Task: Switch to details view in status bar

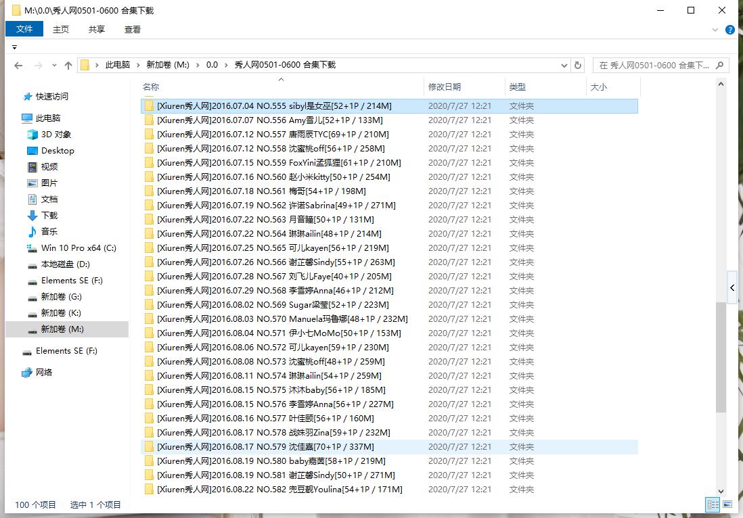Action: tap(713, 504)
